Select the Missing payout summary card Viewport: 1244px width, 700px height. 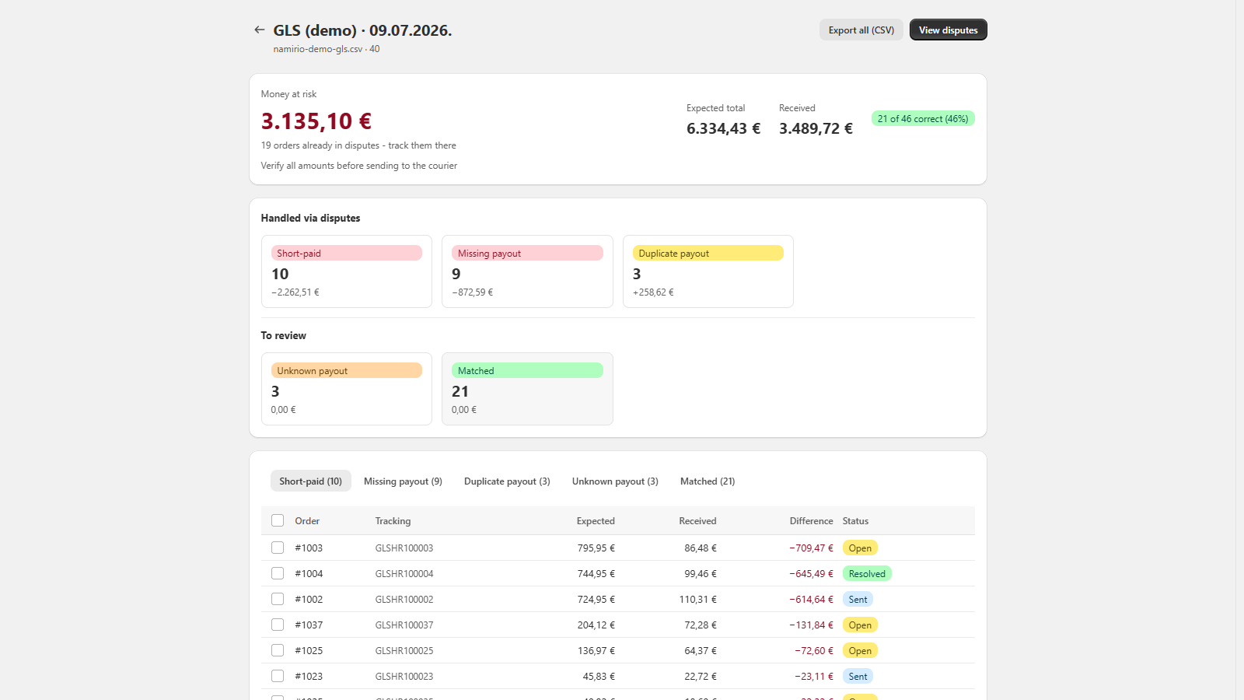click(x=527, y=271)
